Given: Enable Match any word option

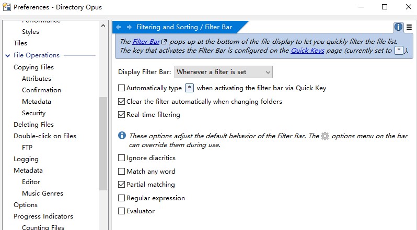Looking at the screenshot, I should [x=121, y=172].
